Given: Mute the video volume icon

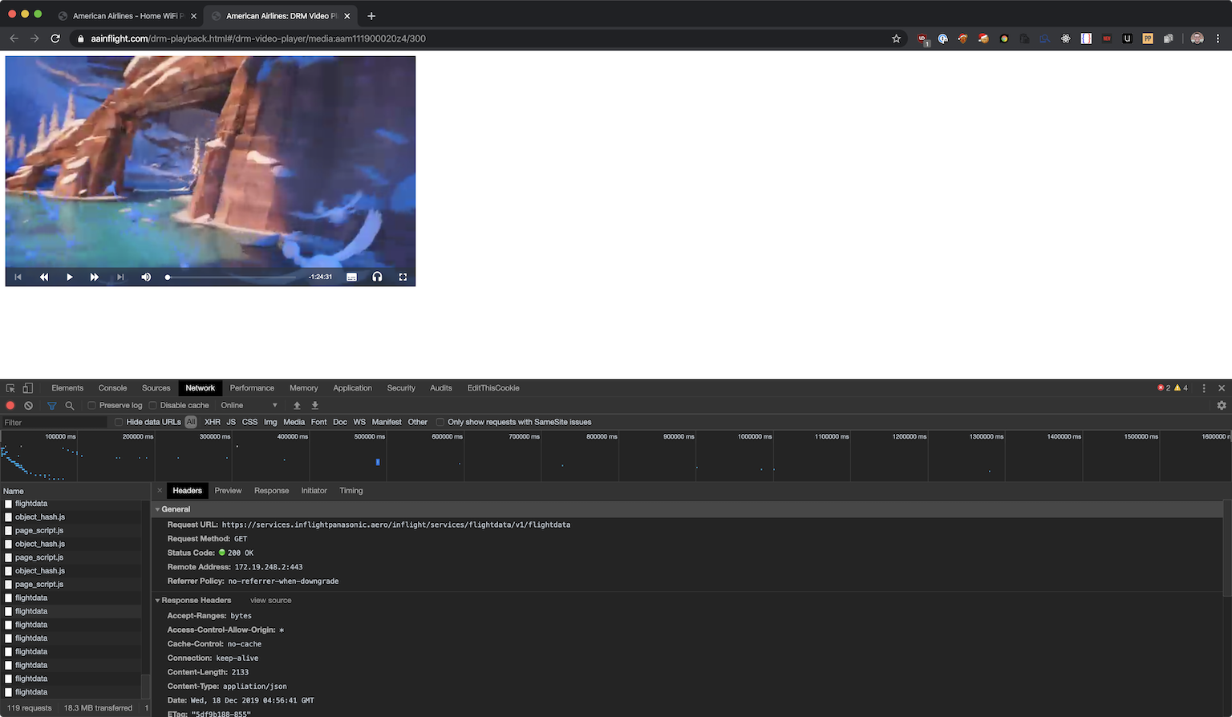Looking at the screenshot, I should 146,277.
